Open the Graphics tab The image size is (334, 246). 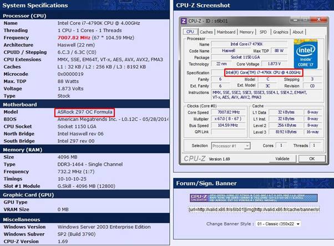(x=280, y=32)
